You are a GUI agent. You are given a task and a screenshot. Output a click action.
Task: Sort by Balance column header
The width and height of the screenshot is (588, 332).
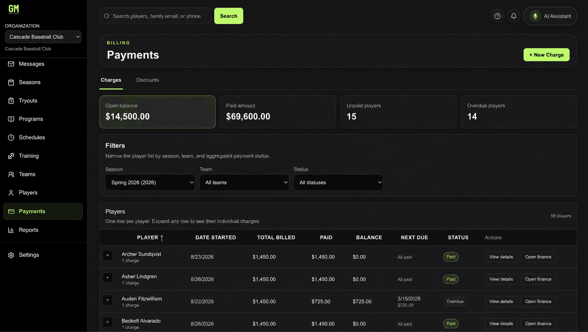(369, 238)
